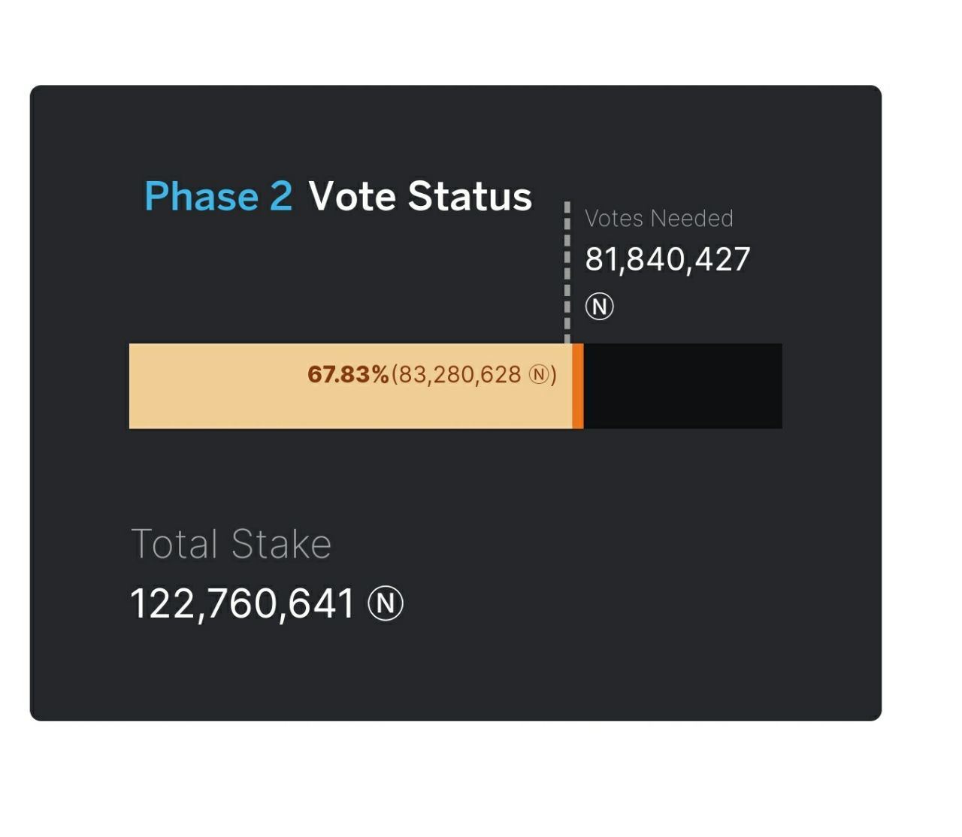
Task: Click the card's empty area above the bar
Action: point(338,286)
